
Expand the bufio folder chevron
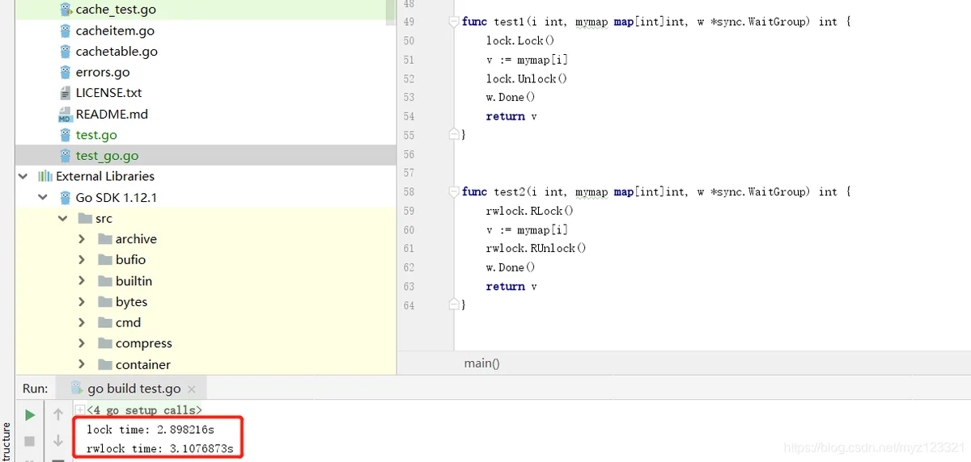tap(82, 259)
